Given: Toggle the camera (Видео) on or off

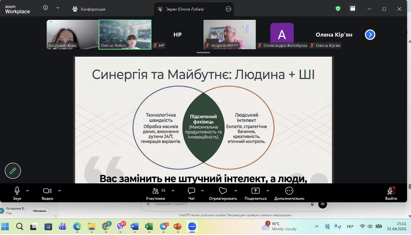Looking at the screenshot, I should coord(47,191).
